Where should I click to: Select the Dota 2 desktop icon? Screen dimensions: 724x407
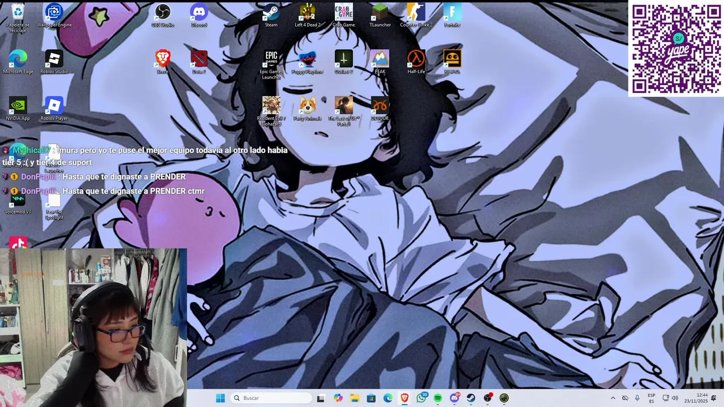[199, 62]
